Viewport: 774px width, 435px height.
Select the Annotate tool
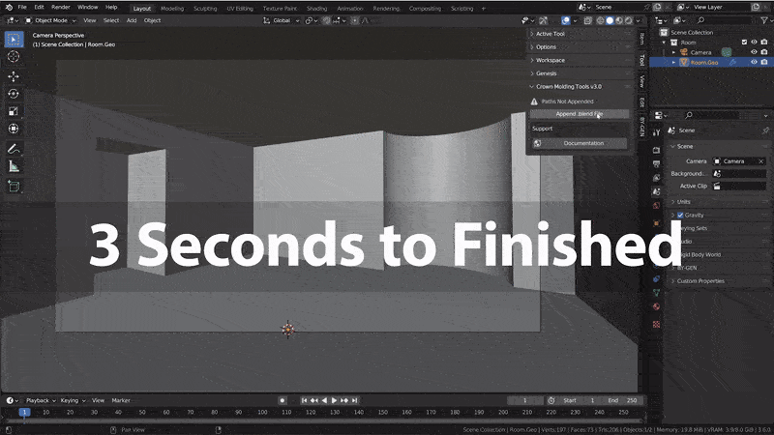(x=14, y=149)
